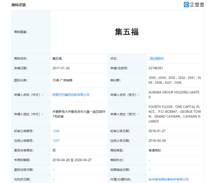Open preliminary announcement issue 1585
This screenshot has height=183, width=209.
coord(56,131)
